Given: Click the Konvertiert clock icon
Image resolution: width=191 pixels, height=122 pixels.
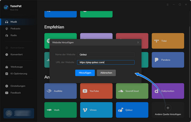Looking at the screenshot, I should click(x=7, y=54).
